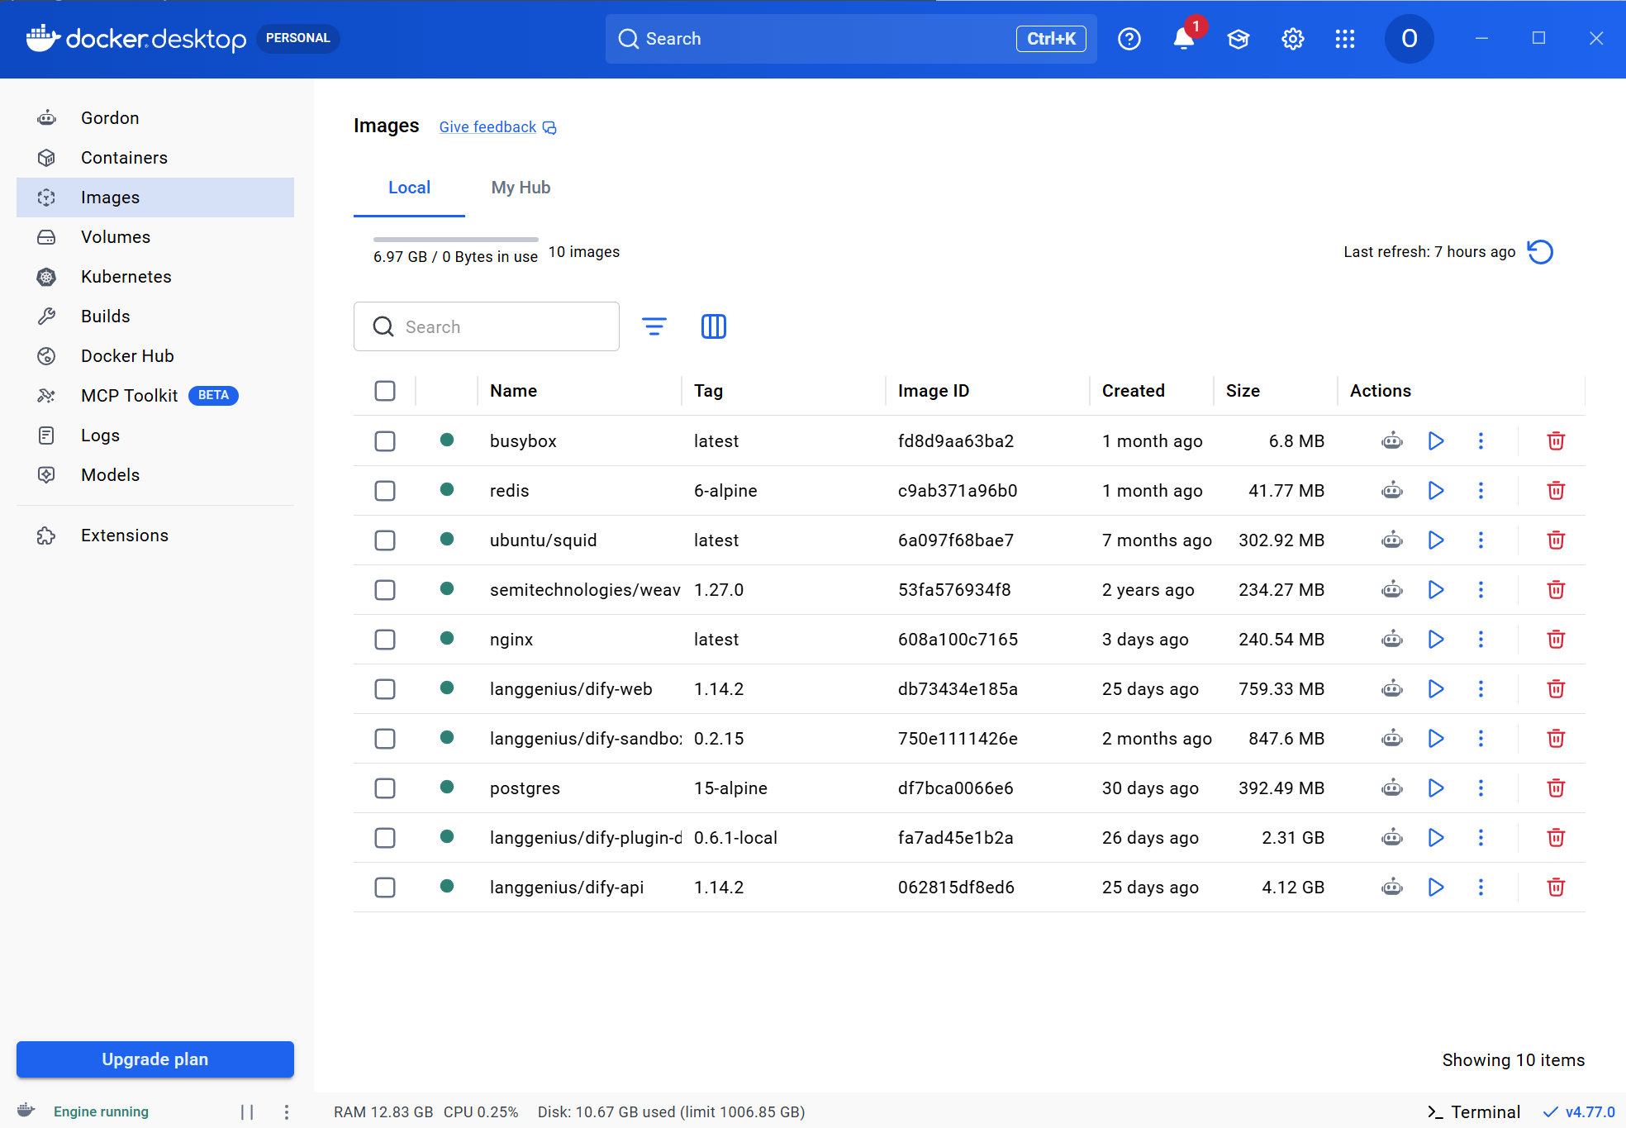Select the Local tab
Screen dimensions: 1626x1128
409,188
